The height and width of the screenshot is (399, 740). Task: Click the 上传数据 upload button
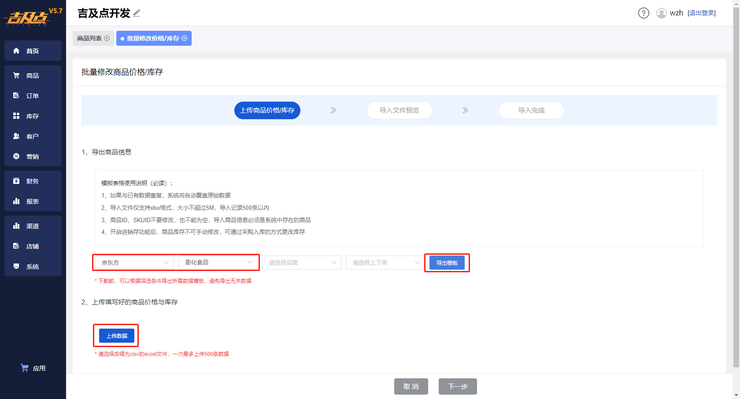click(x=117, y=336)
